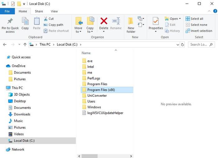Screen dimensions: 218x158
Task: Switch to the Home ribbon tab
Action: tap(23, 11)
